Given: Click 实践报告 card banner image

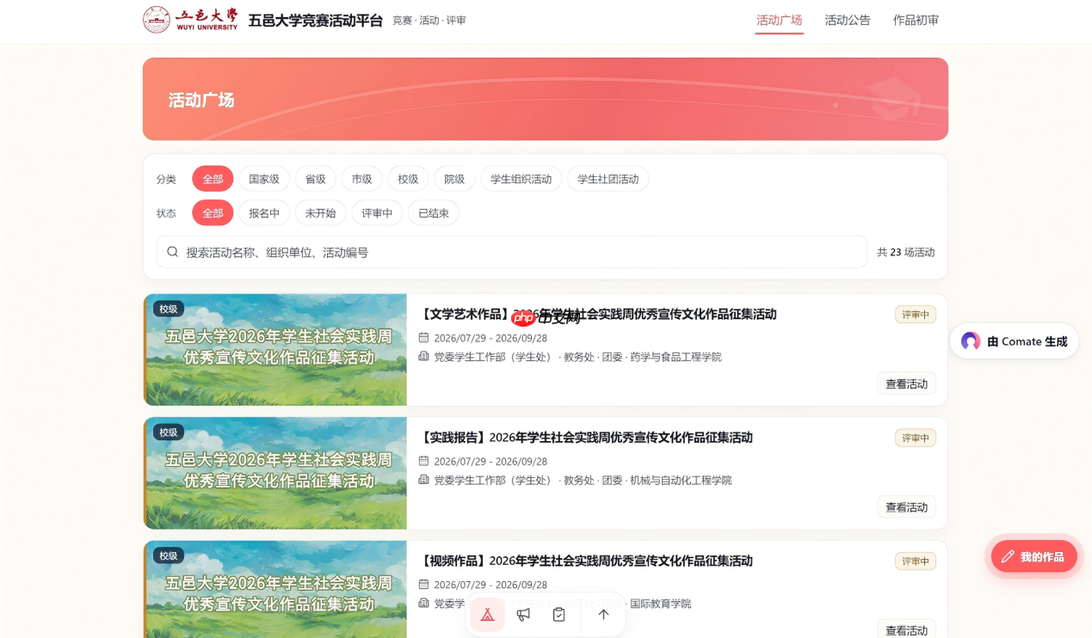Looking at the screenshot, I should click(x=275, y=473).
